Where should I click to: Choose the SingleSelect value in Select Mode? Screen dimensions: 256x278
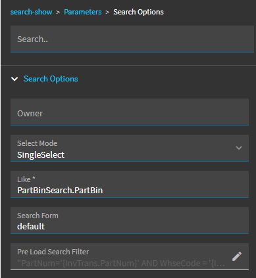(41, 155)
